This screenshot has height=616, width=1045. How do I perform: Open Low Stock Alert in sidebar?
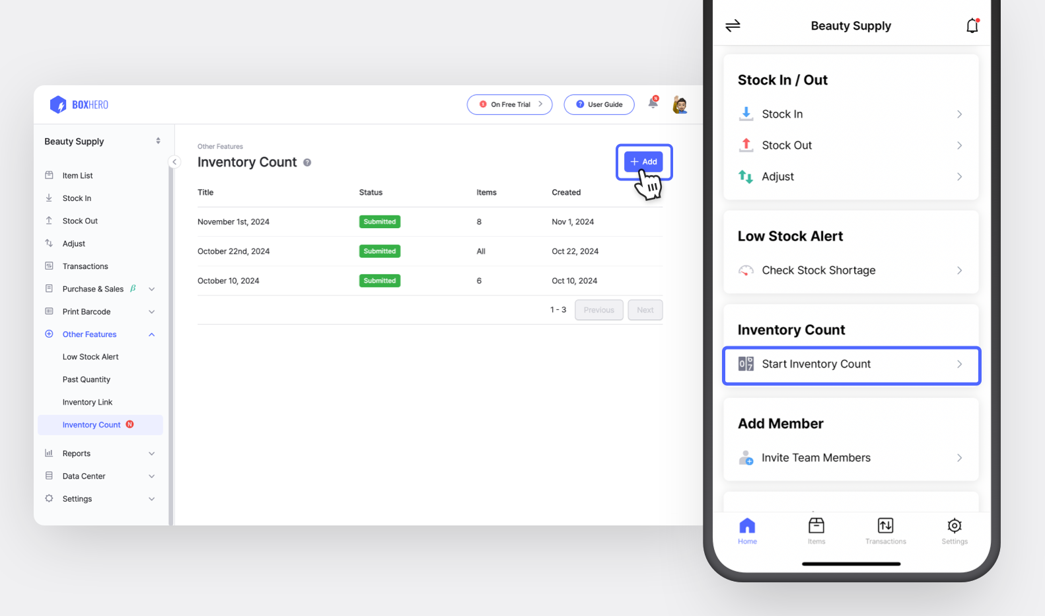tap(90, 357)
